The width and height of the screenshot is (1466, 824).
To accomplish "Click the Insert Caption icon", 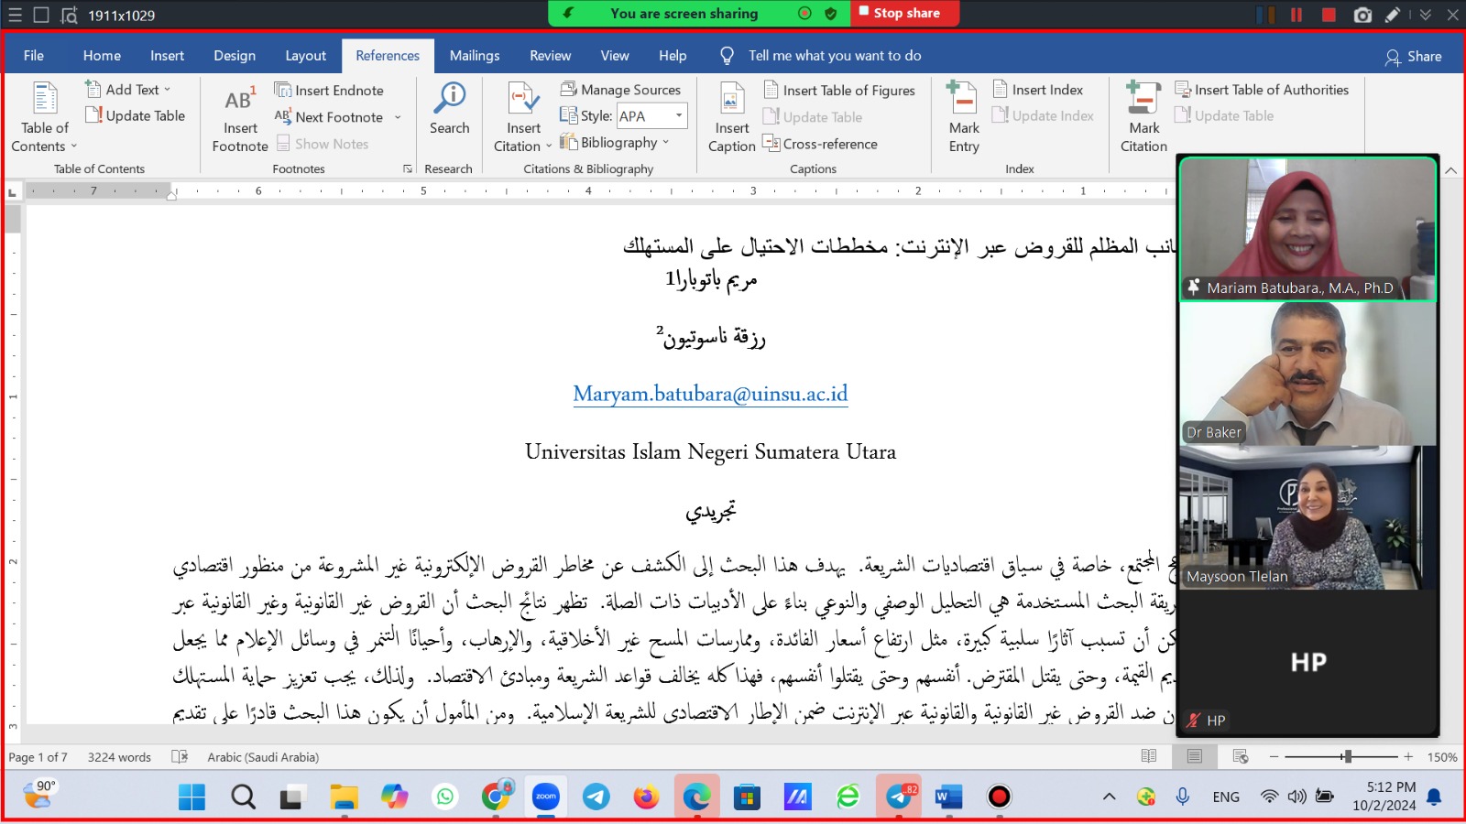I will coord(731,101).
